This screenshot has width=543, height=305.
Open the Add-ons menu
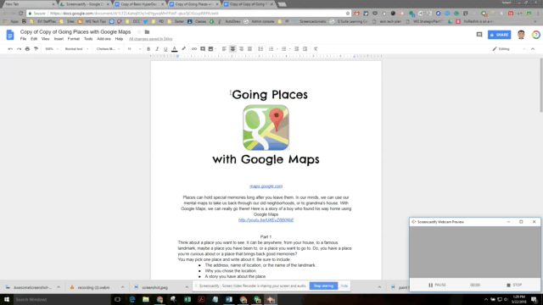click(104, 39)
